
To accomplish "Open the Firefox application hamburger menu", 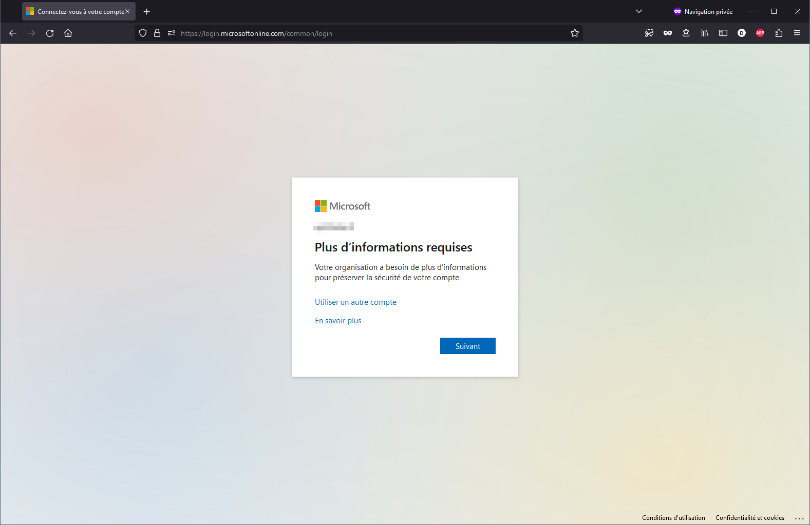I will 797,33.
